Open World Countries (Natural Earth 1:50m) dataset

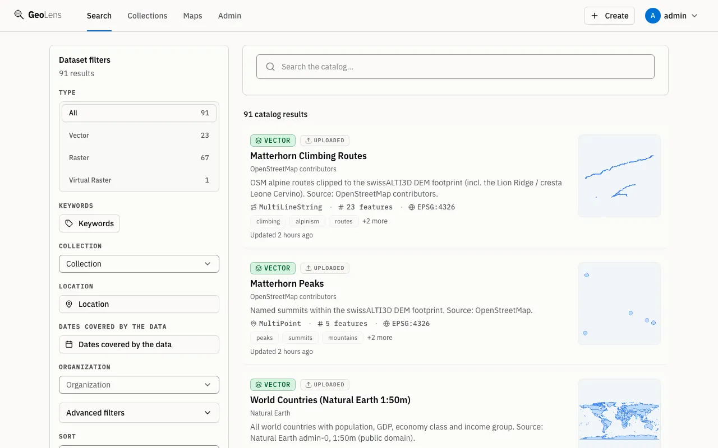click(x=330, y=400)
